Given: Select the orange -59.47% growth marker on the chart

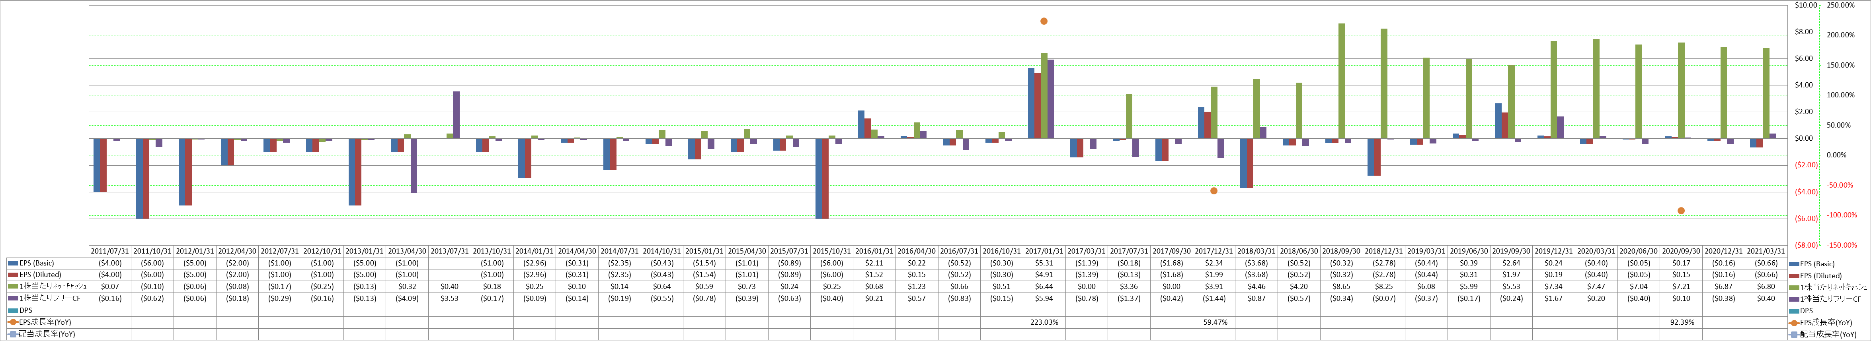Looking at the screenshot, I should coord(1214,191).
